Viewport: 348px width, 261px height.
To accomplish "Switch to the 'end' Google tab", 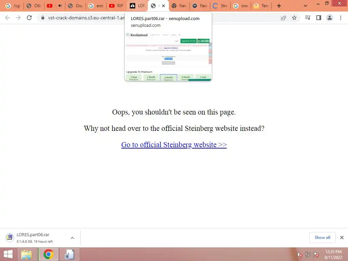I will tap(96, 6).
